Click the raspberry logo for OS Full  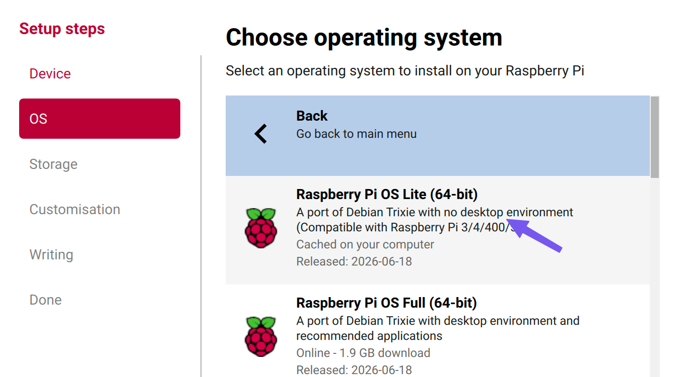pyautogui.click(x=261, y=336)
